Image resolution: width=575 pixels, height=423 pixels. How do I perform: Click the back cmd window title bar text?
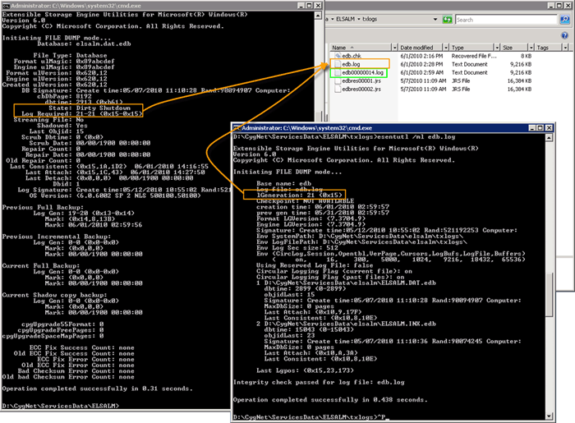pyautogui.click(x=76, y=6)
